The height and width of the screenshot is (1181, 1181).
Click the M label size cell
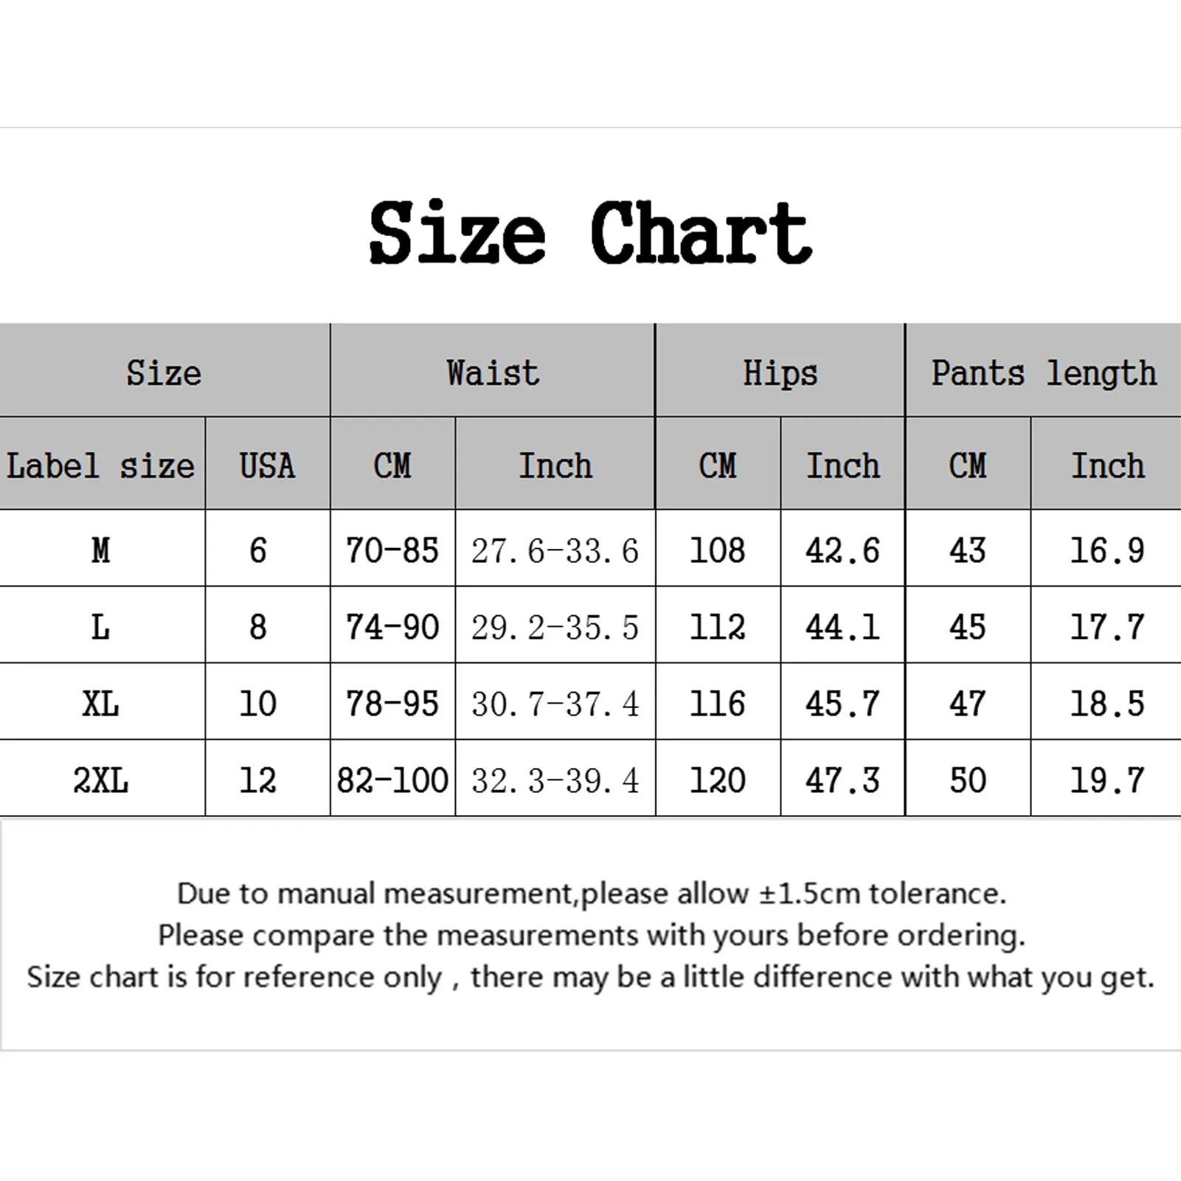click(x=101, y=550)
